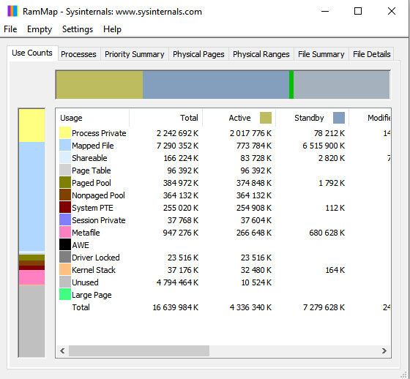The width and height of the screenshot is (410, 379).
Task: Click the Session Private purple swatch
Action: coord(65,219)
